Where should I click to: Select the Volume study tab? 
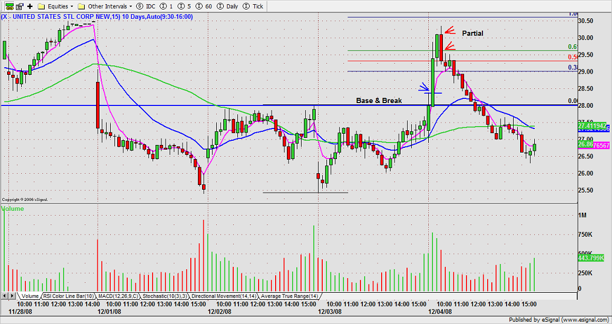coord(30,296)
